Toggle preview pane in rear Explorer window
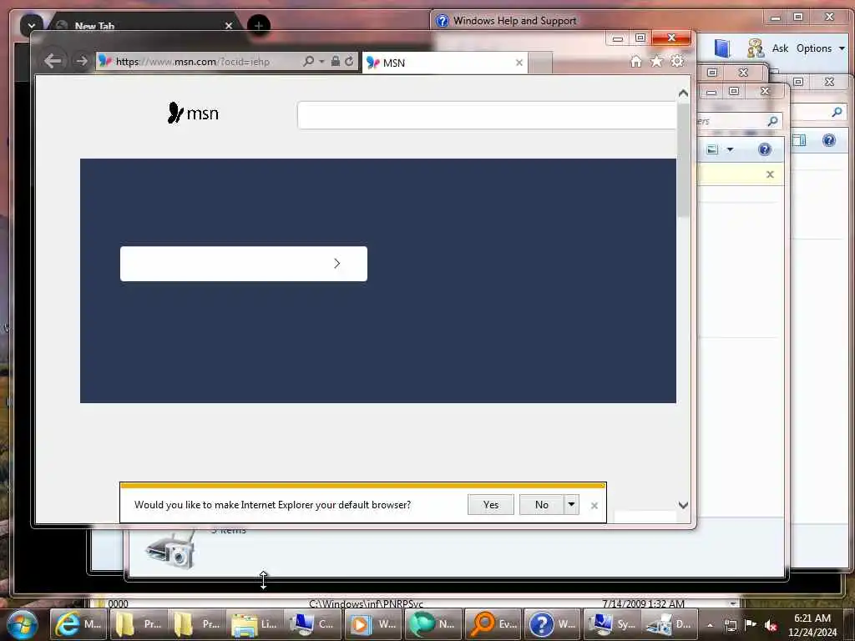 pos(799,140)
